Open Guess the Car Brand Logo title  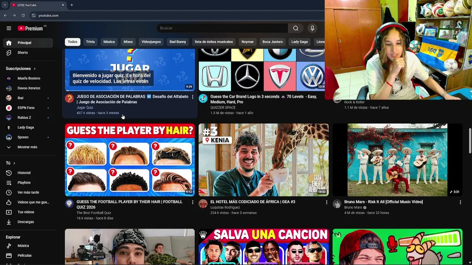tap(263, 99)
